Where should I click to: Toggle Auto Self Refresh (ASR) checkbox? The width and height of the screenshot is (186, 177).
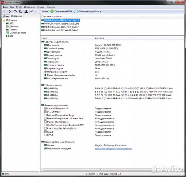point(45,108)
